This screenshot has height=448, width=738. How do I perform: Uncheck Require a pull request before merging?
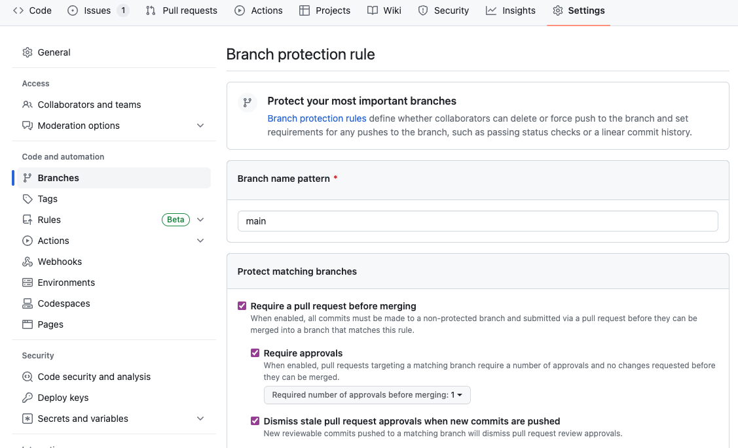tap(242, 306)
